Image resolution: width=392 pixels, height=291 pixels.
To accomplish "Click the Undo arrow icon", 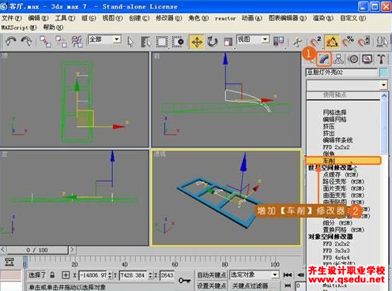I will point(11,42).
